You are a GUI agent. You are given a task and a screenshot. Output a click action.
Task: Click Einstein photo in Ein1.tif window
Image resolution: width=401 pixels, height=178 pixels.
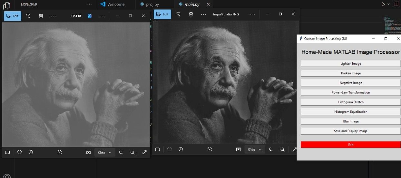tap(76, 85)
